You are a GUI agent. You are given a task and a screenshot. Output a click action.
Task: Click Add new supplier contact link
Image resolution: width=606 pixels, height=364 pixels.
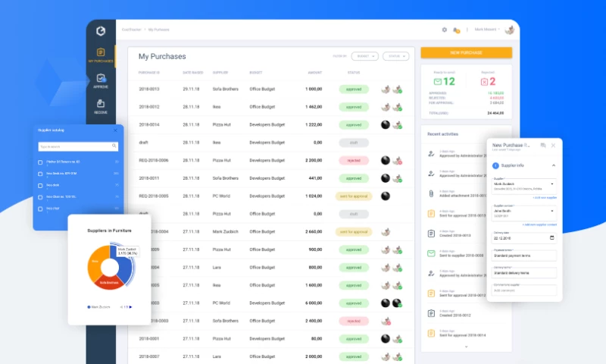539,224
